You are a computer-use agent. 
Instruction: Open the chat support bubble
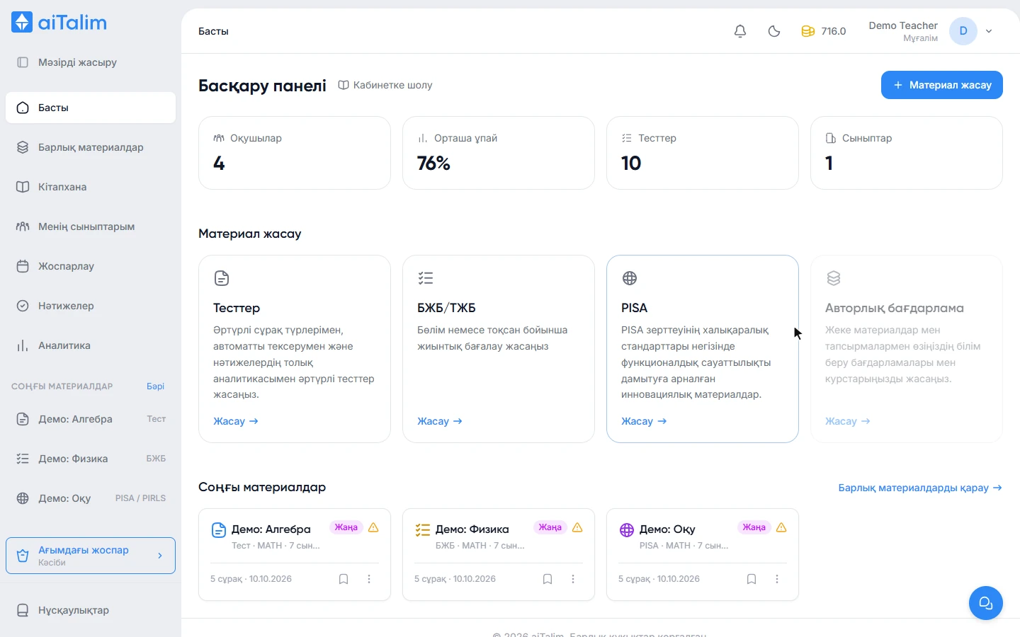tap(986, 603)
